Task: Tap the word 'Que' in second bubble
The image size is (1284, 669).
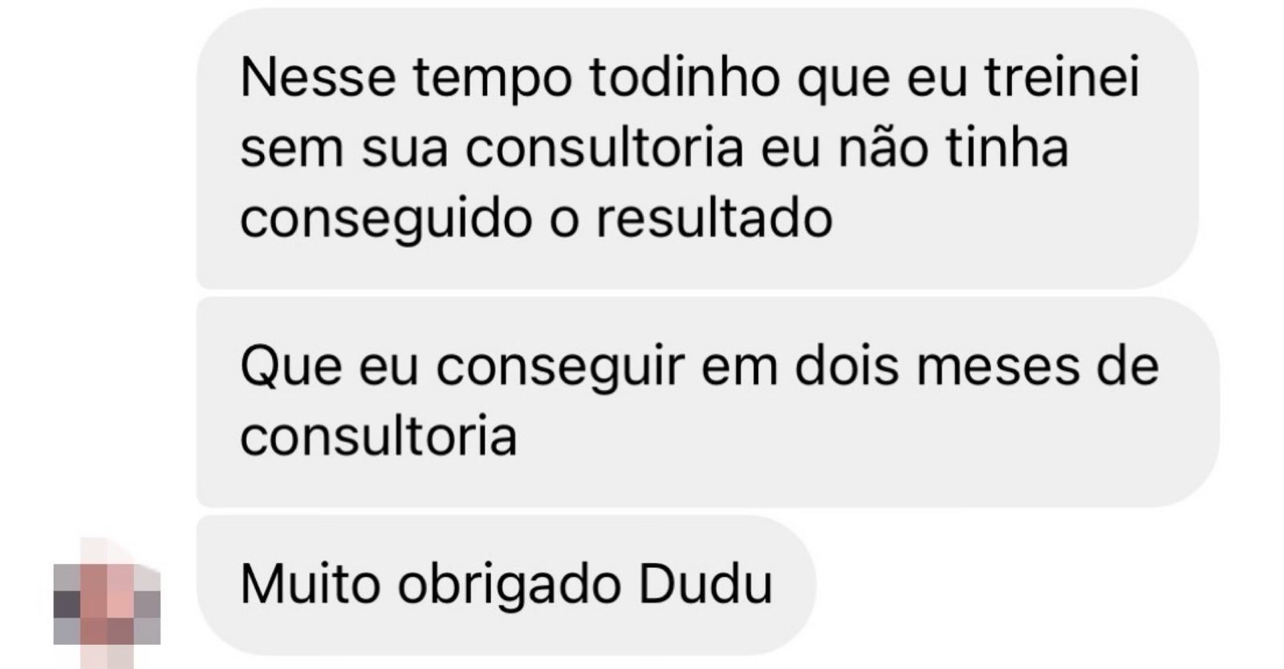Action: click(291, 367)
